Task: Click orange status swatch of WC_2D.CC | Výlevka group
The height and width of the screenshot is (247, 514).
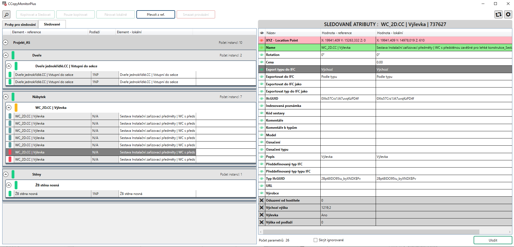Action: (16, 108)
